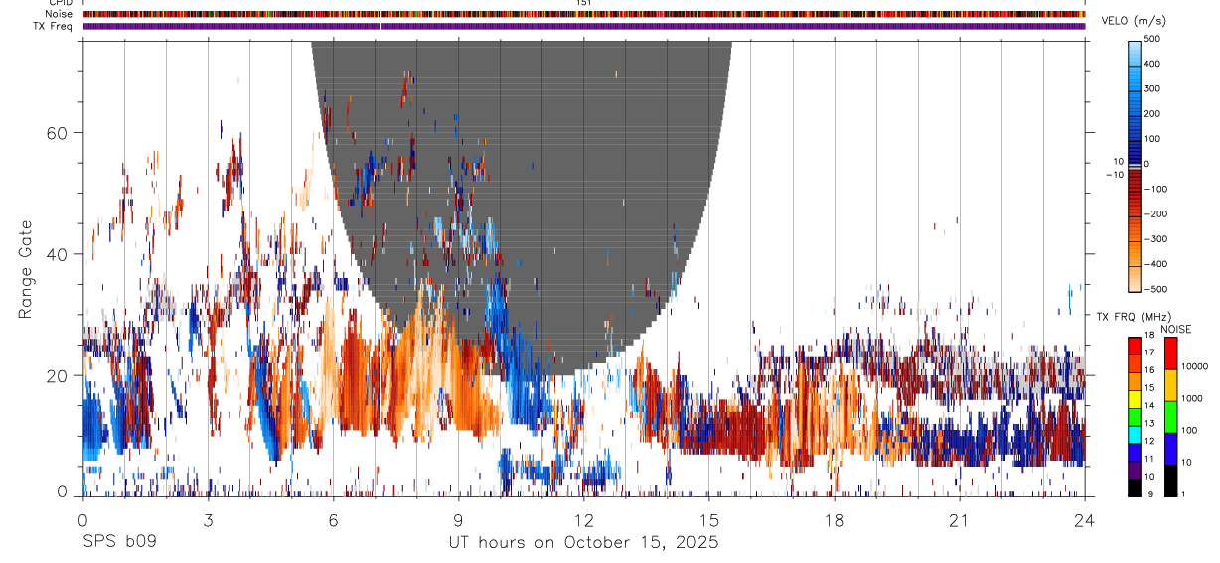Click the '-100' velocity scale value
1220x563 pixels.
[1154, 189]
